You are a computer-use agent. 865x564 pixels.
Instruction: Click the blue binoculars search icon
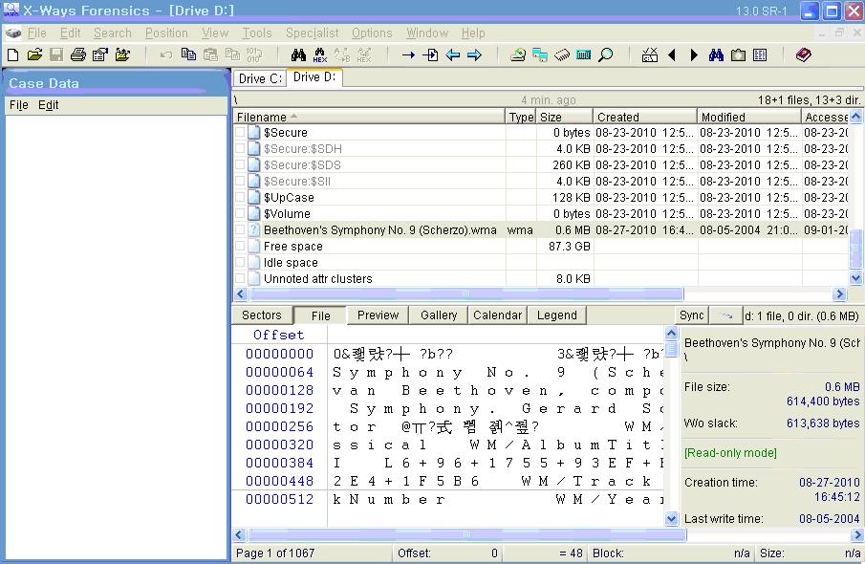coord(716,54)
